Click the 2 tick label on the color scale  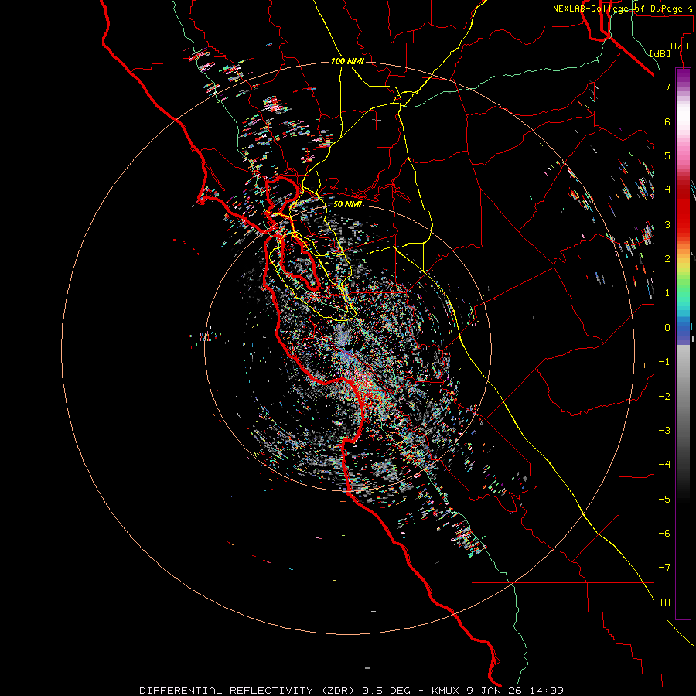(x=667, y=259)
